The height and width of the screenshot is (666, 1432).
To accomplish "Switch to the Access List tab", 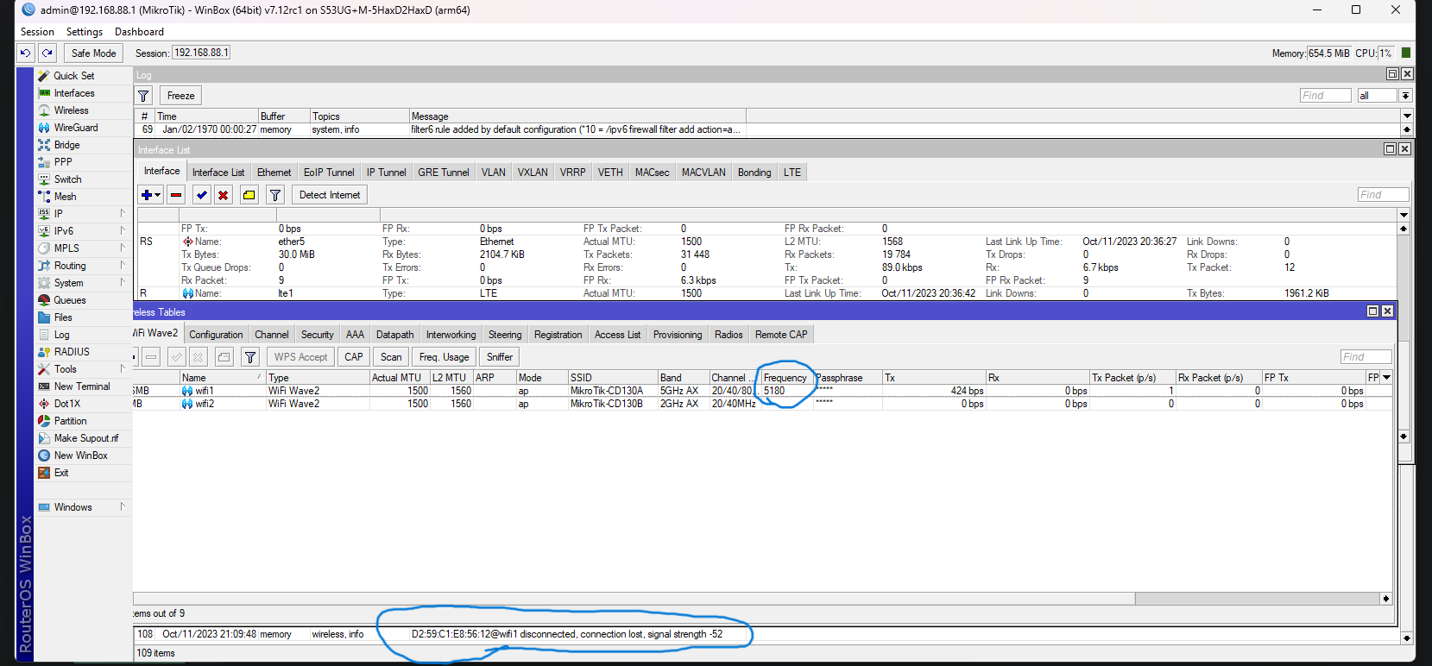I will [x=617, y=335].
